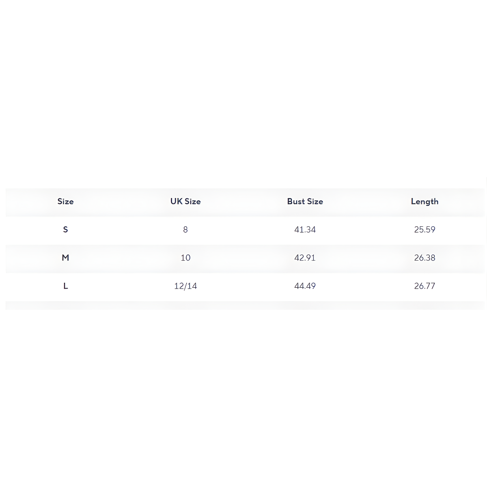Viewport: 487px width, 487px height.
Task: Click the 25.59 length value
Action: pos(425,230)
